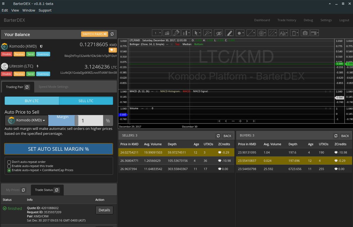
Task: Open the chart interval dropdown
Action: click(156, 33)
